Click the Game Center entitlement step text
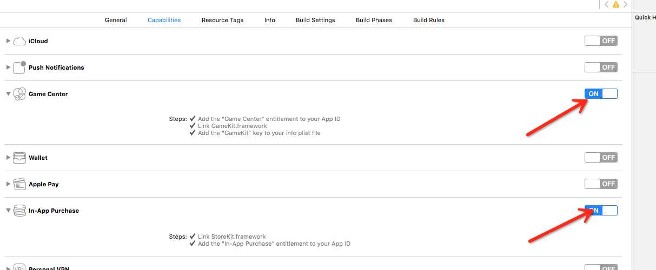 [x=269, y=119]
